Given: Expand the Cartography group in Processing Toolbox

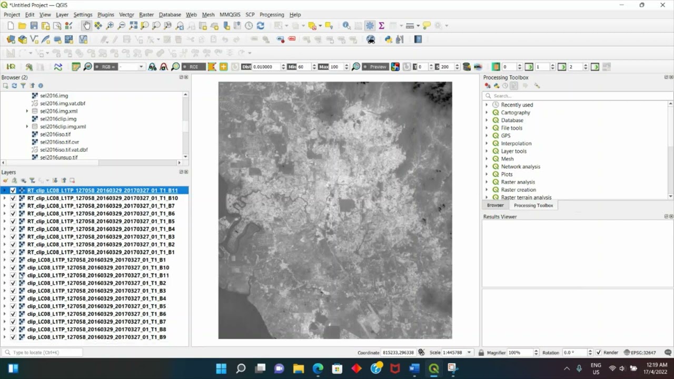Looking at the screenshot, I should coord(487,113).
